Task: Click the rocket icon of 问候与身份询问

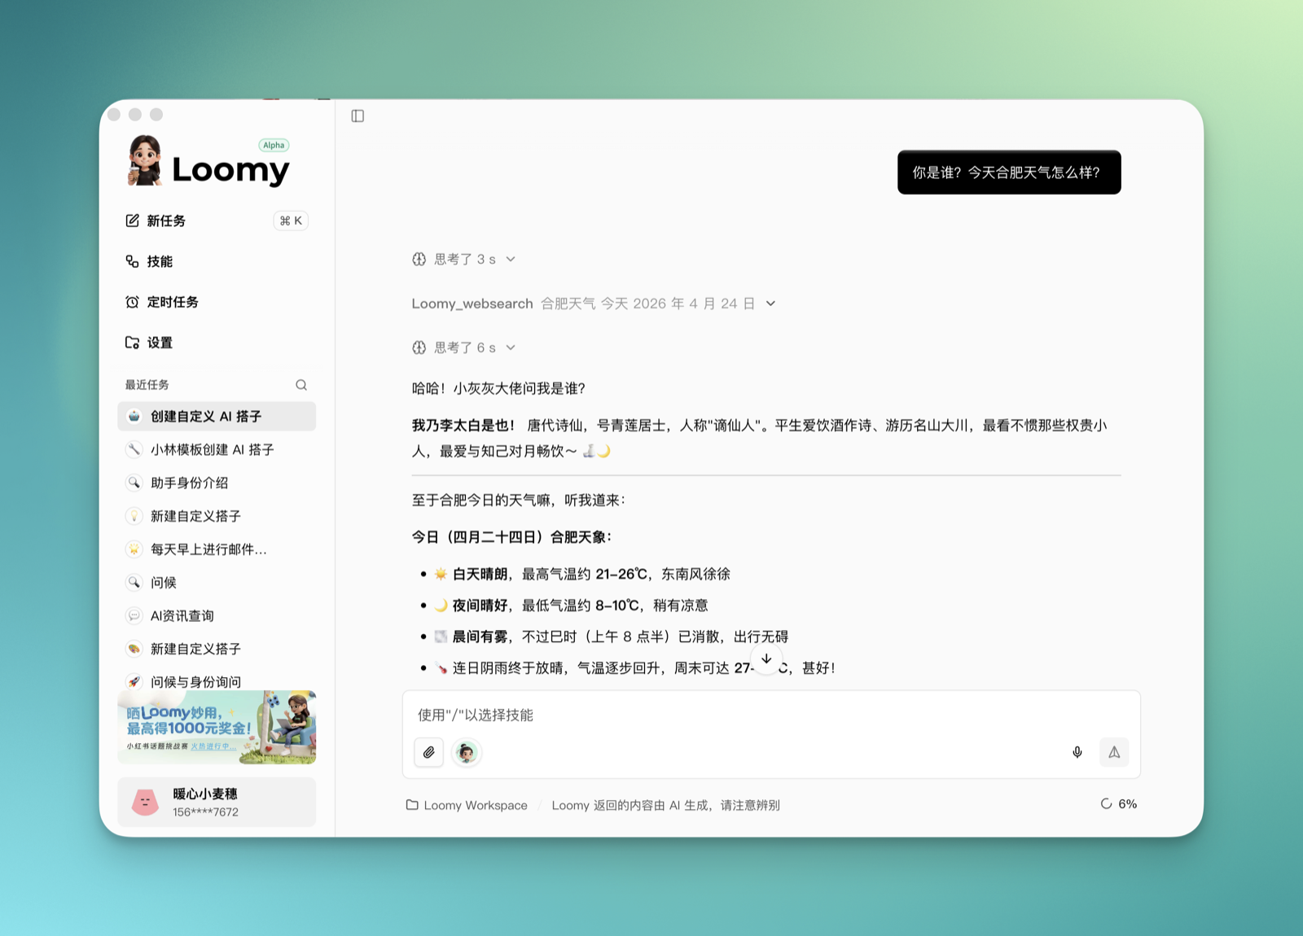Action: pos(134,682)
